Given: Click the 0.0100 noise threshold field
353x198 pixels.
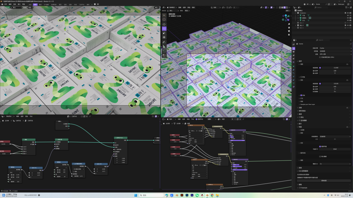Looking at the screenshot, I should (x=335, y=83).
